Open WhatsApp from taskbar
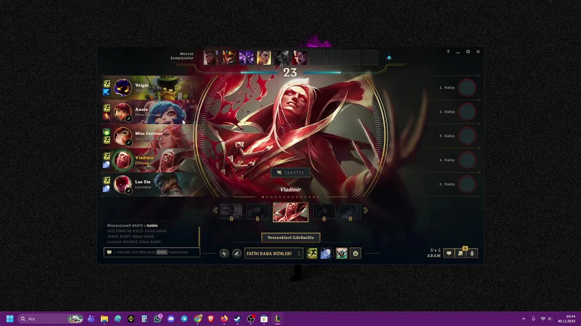Image resolution: width=581 pixels, height=326 pixels. click(158, 319)
